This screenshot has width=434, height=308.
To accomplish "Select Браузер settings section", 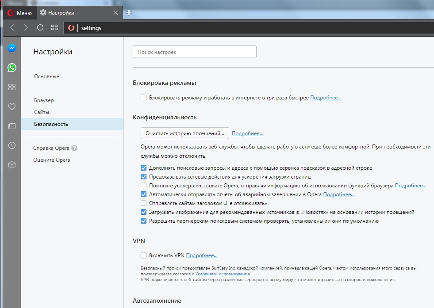I will point(44,100).
